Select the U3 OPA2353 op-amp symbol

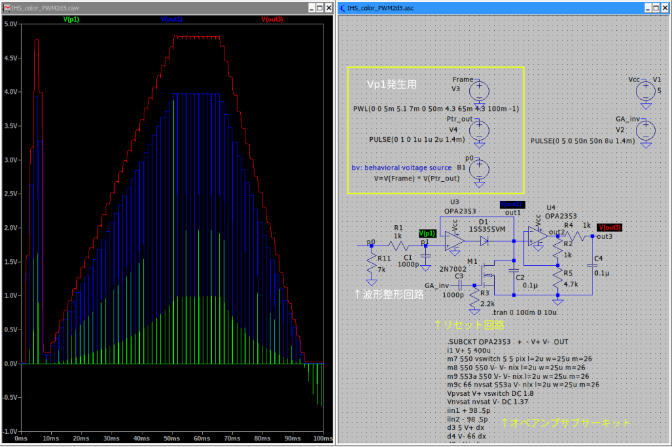[454, 241]
